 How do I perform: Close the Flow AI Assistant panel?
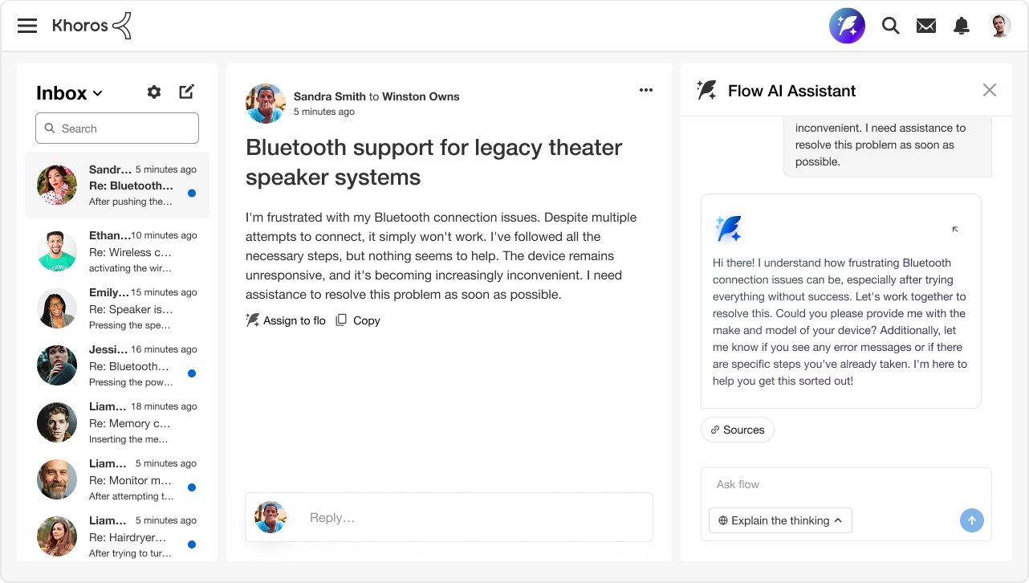pyautogui.click(x=990, y=90)
